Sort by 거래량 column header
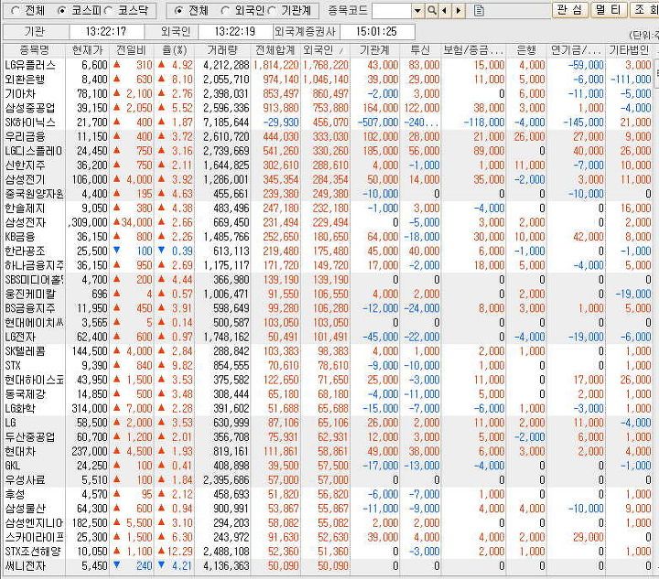This screenshot has height=579, width=659. [x=222, y=50]
